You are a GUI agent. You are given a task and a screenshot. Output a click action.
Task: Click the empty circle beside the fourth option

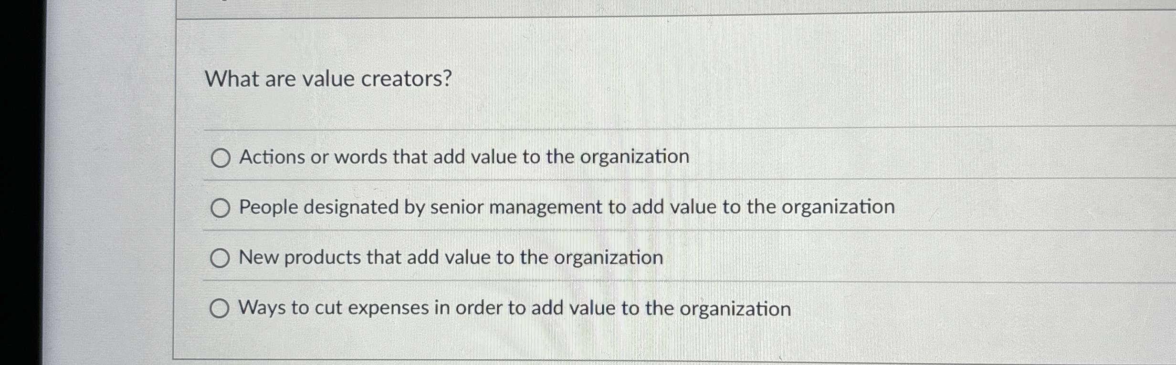tap(221, 308)
